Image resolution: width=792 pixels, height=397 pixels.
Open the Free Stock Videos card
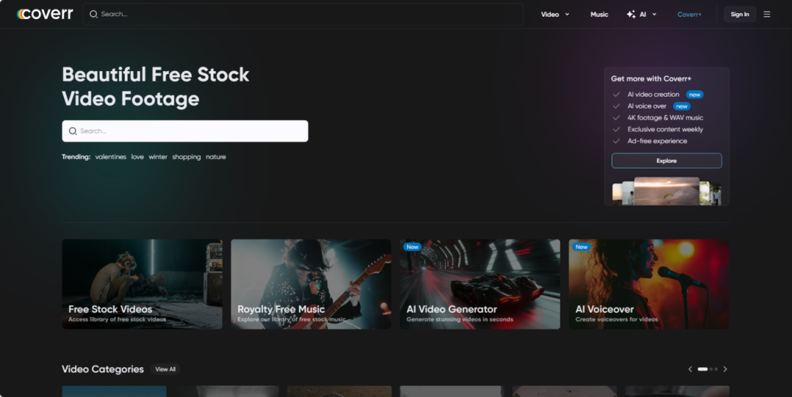tap(142, 284)
